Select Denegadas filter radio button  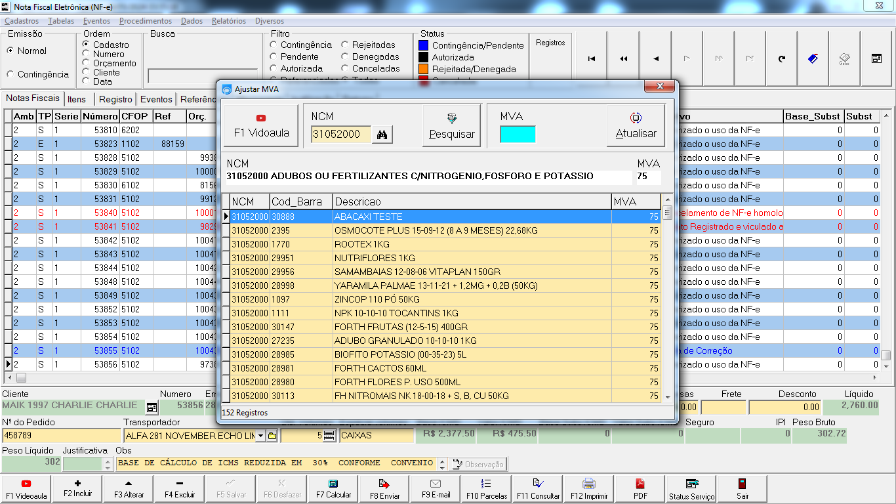coord(345,56)
